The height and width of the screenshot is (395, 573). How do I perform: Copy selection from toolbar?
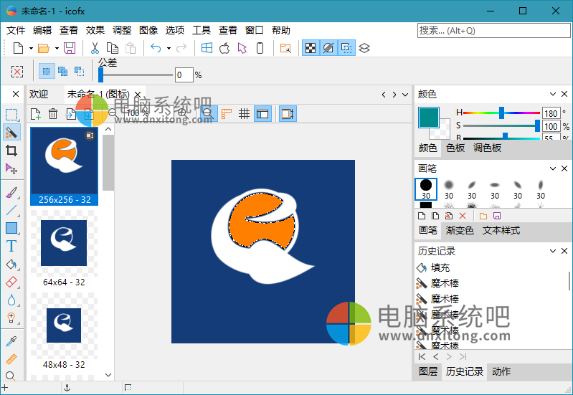pyautogui.click(x=112, y=48)
